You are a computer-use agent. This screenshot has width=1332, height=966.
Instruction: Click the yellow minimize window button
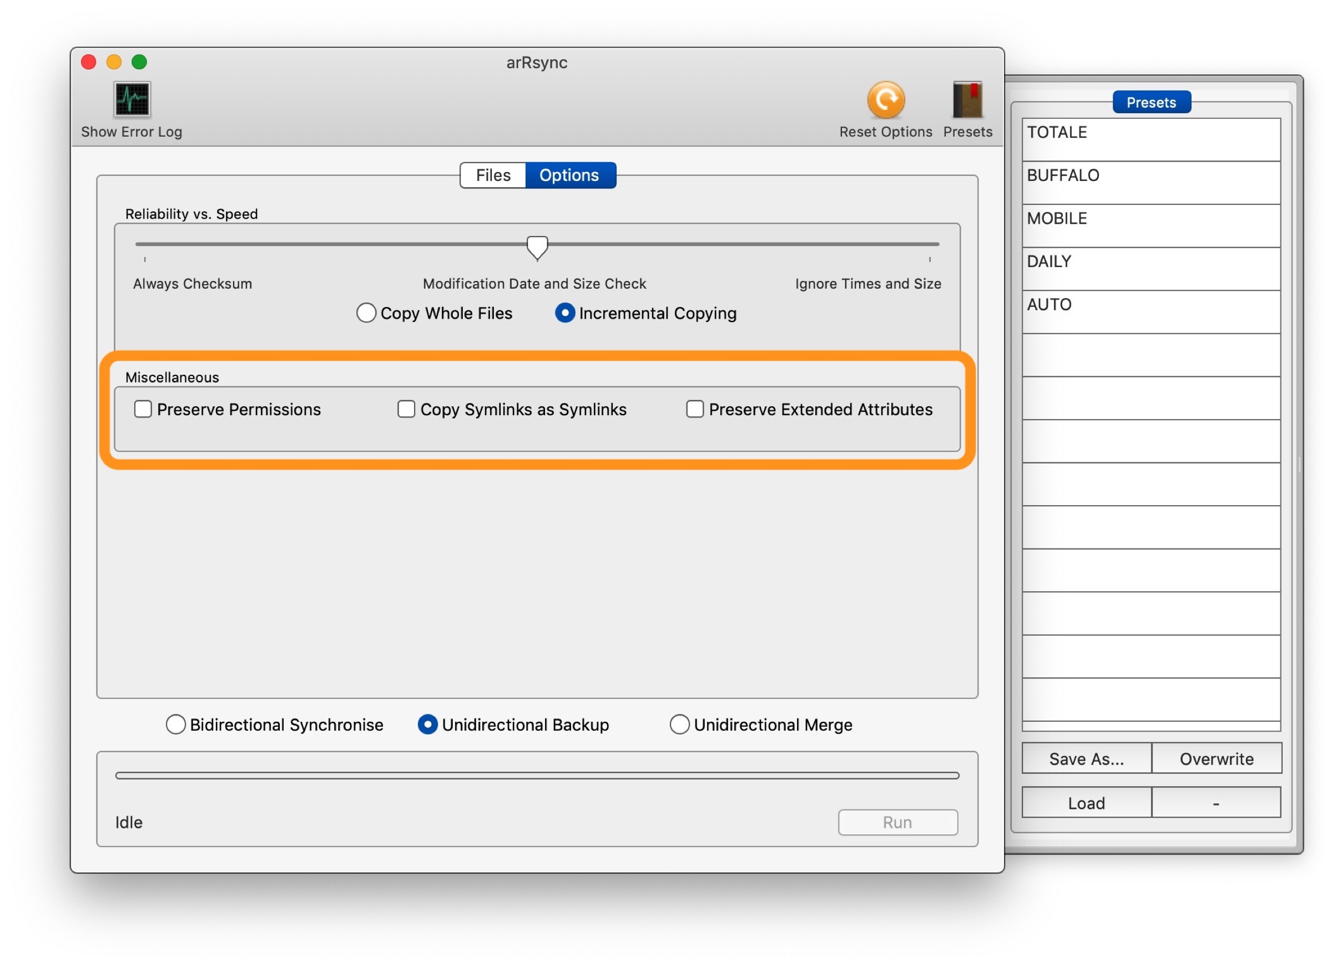pos(114,62)
